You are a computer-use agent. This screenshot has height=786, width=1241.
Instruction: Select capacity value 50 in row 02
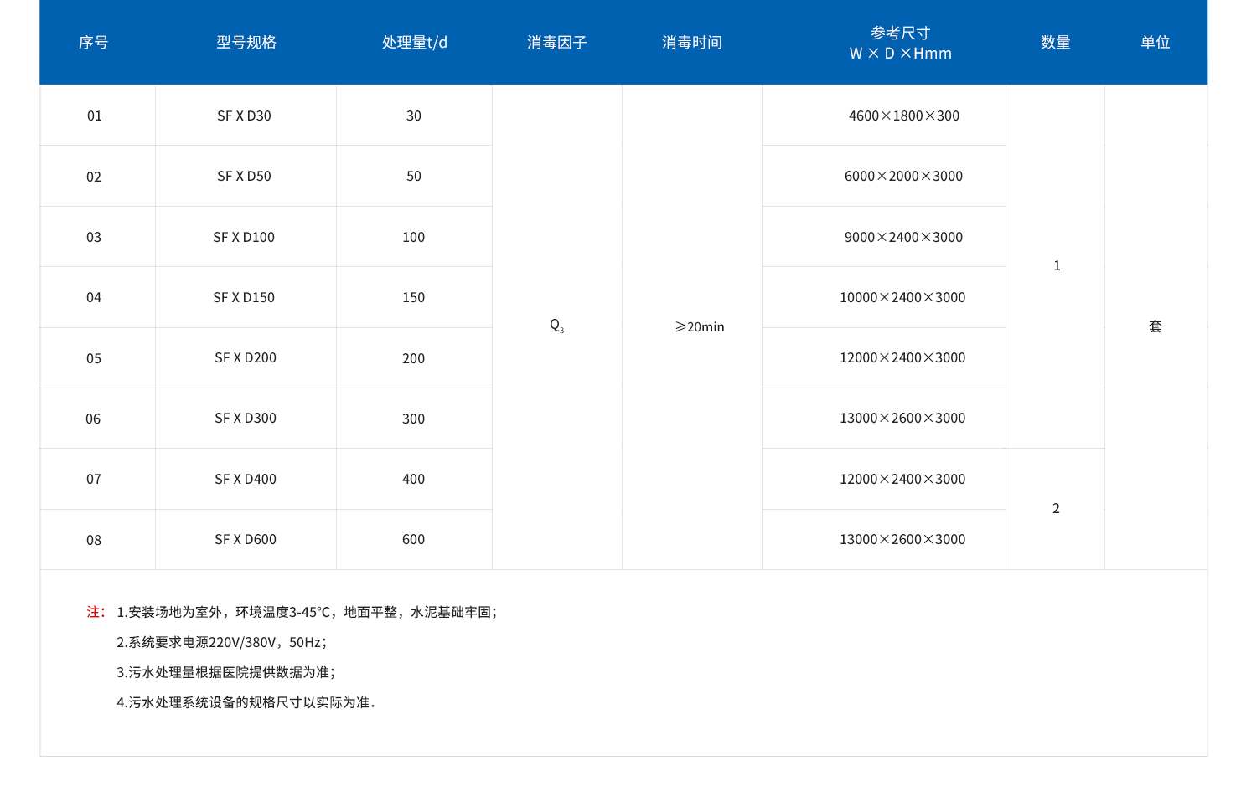click(x=414, y=177)
